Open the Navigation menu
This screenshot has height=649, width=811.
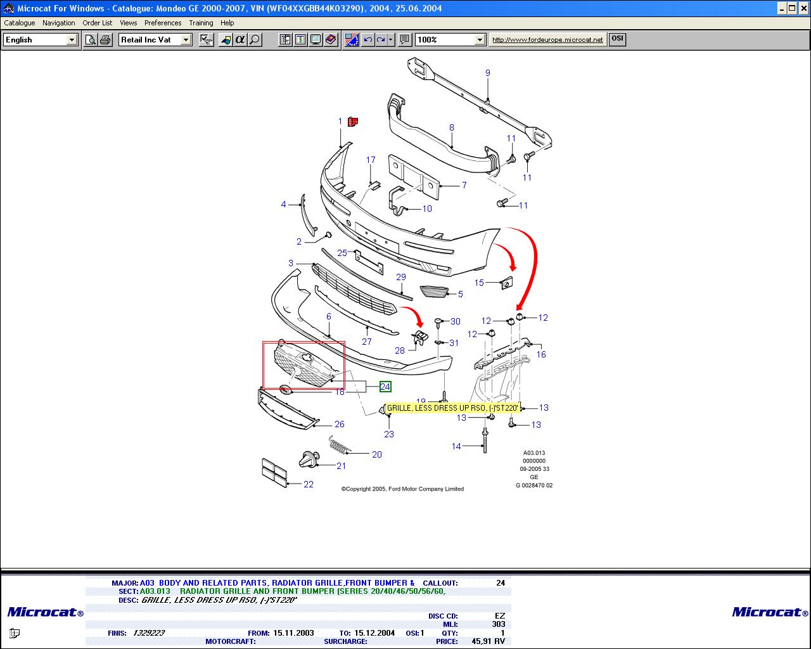click(58, 23)
